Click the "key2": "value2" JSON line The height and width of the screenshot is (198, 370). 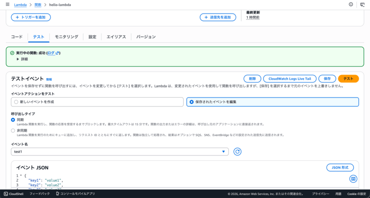click(46, 185)
